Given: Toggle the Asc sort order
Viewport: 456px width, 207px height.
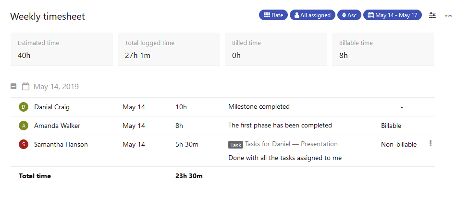Looking at the screenshot, I should (x=349, y=15).
